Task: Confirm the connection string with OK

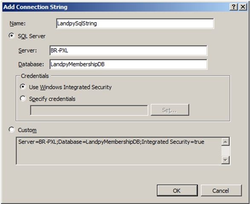Action: [177, 190]
